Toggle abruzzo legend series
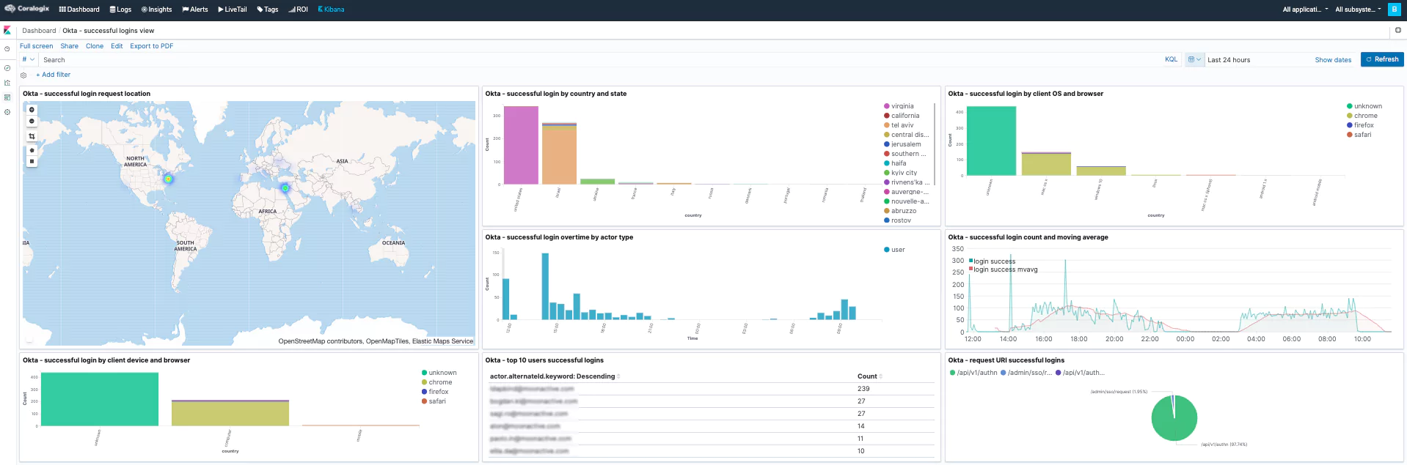 pos(900,211)
